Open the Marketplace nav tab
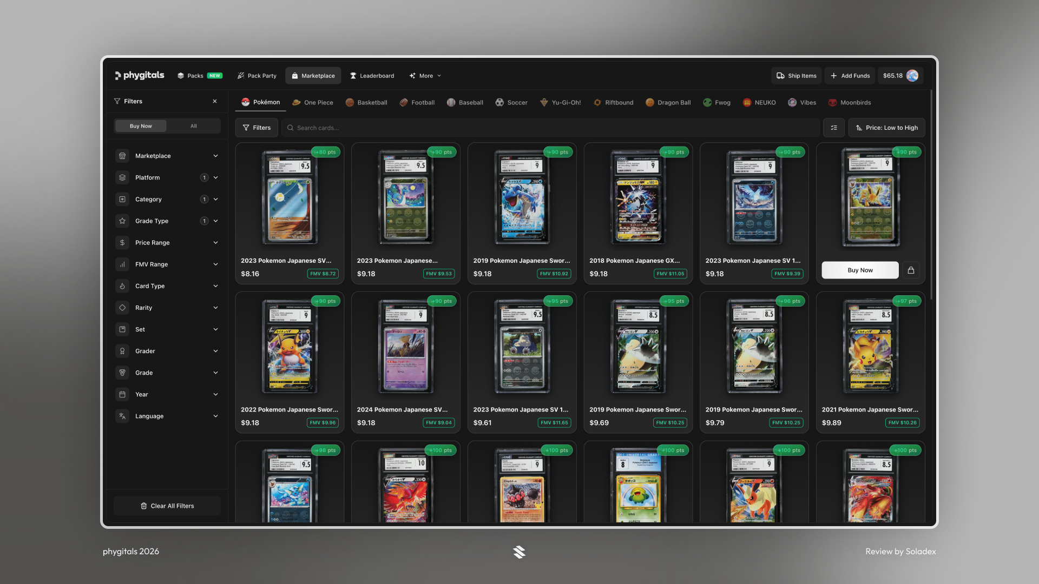1039x584 pixels. click(x=313, y=76)
